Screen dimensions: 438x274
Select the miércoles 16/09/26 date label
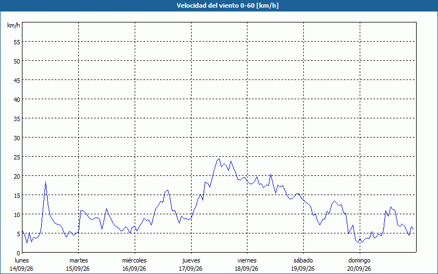134,265
